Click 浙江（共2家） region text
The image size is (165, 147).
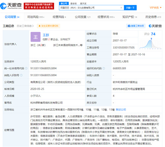pyautogui.click(x=38, y=45)
